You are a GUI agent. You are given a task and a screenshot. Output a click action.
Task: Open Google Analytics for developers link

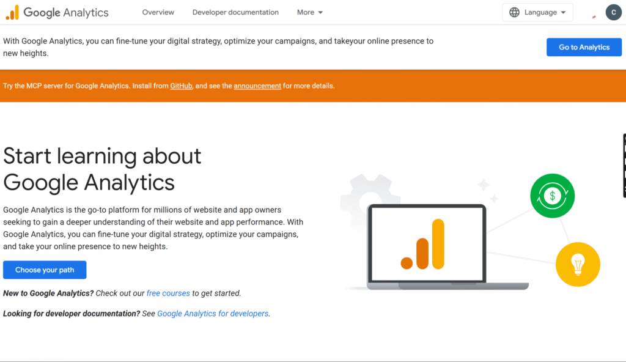coord(213,314)
